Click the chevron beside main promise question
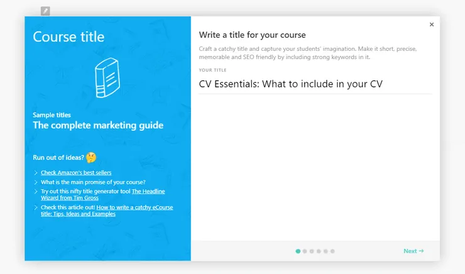The image size is (465, 274). click(x=36, y=182)
